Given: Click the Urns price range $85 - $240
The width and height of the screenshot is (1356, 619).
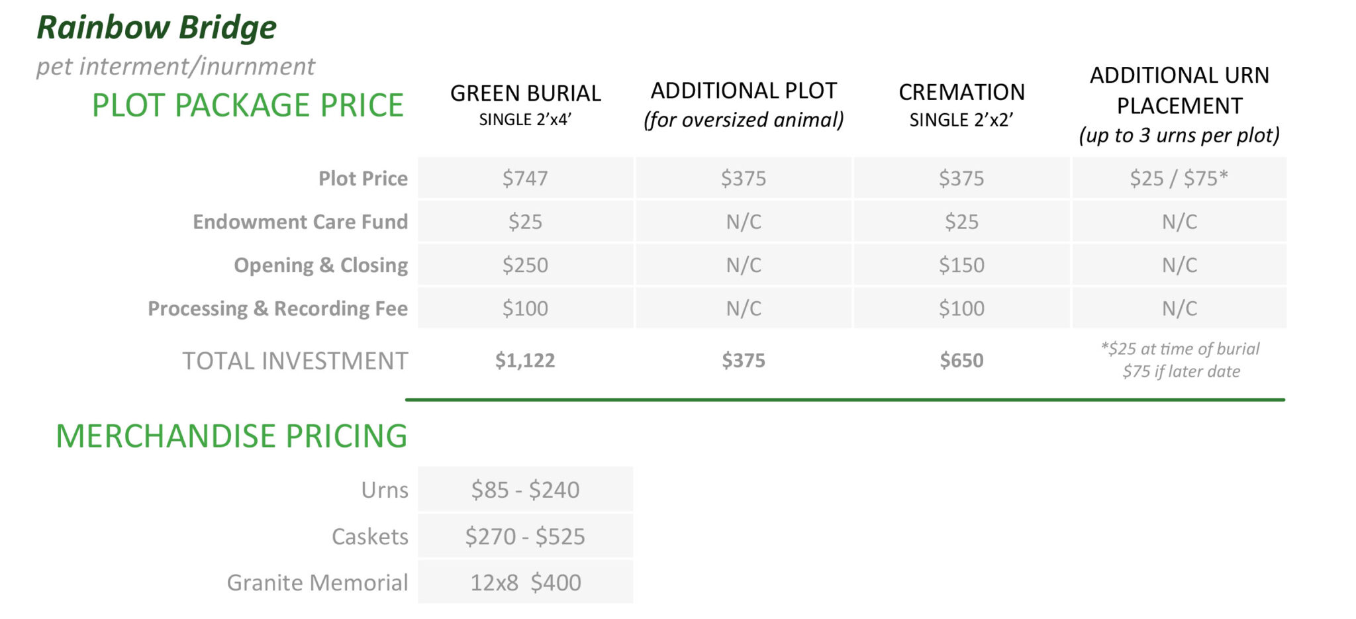Looking at the screenshot, I should tap(525, 490).
